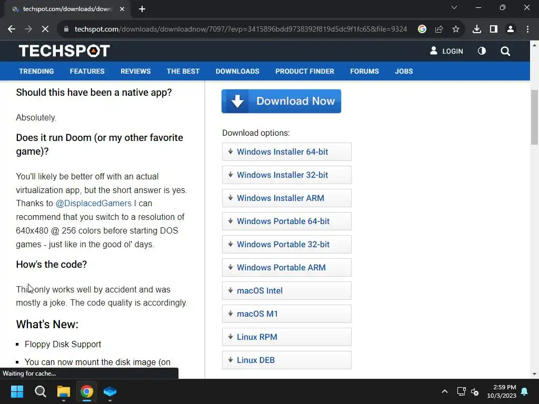This screenshot has height=404, width=539.
Task: Close the techspot.com tab
Action: (122, 9)
